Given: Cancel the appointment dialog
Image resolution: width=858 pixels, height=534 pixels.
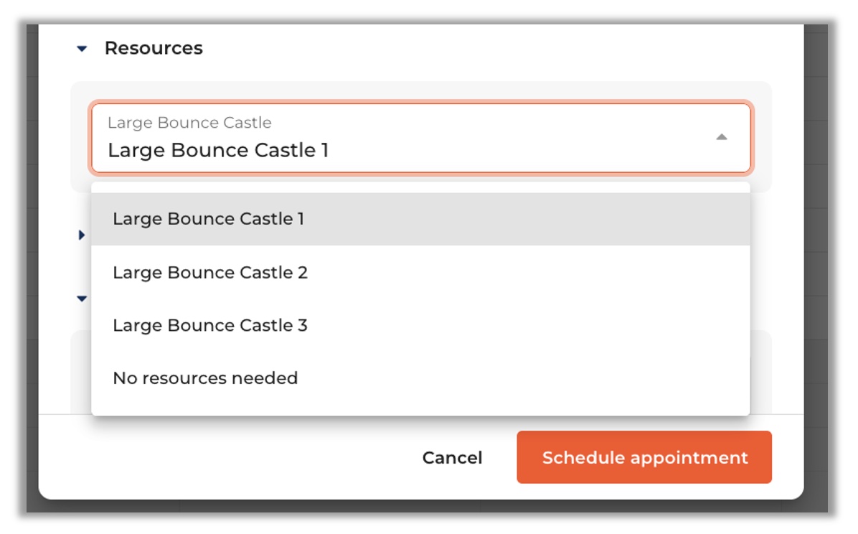Looking at the screenshot, I should coord(452,458).
